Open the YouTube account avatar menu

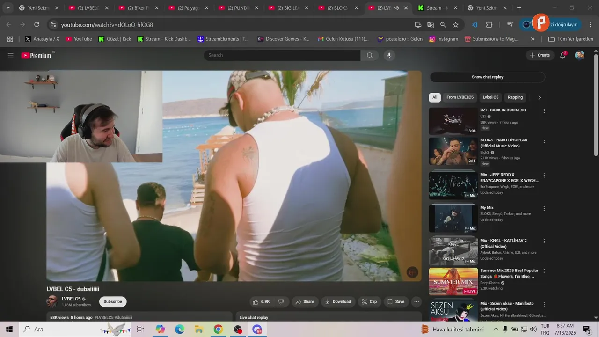click(x=579, y=55)
